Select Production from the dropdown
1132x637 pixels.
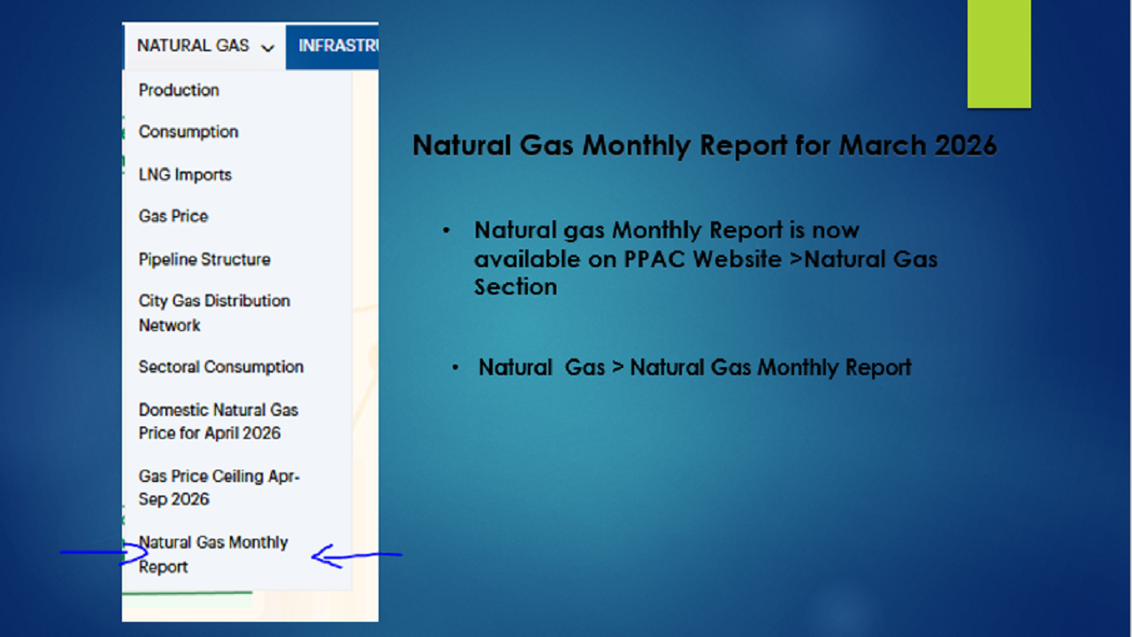point(179,90)
